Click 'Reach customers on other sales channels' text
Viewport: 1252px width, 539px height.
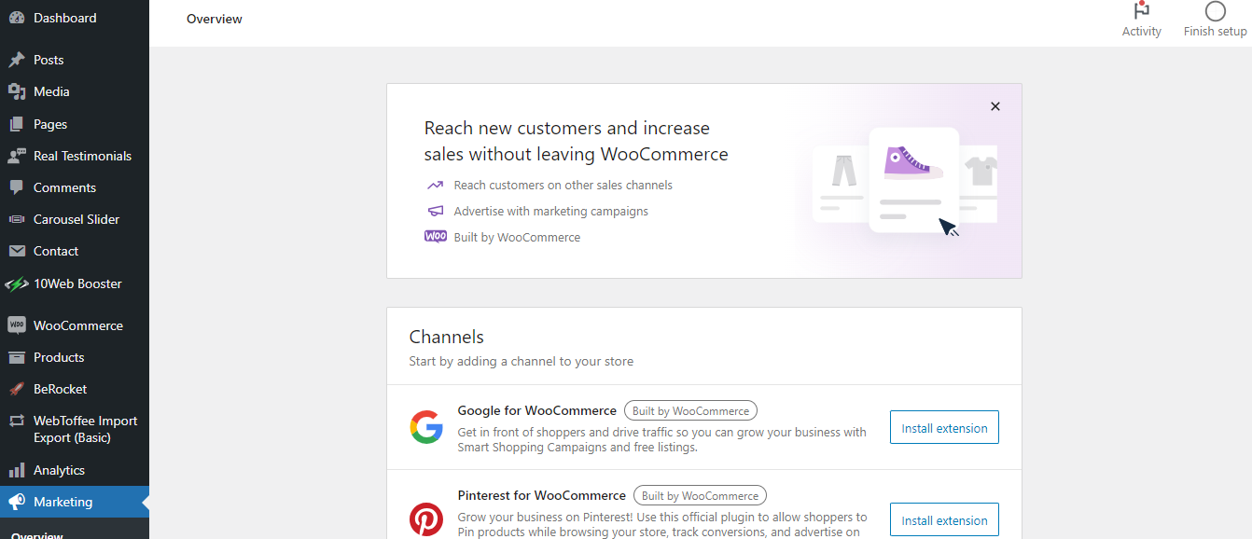pyautogui.click(x=563, y=186)
